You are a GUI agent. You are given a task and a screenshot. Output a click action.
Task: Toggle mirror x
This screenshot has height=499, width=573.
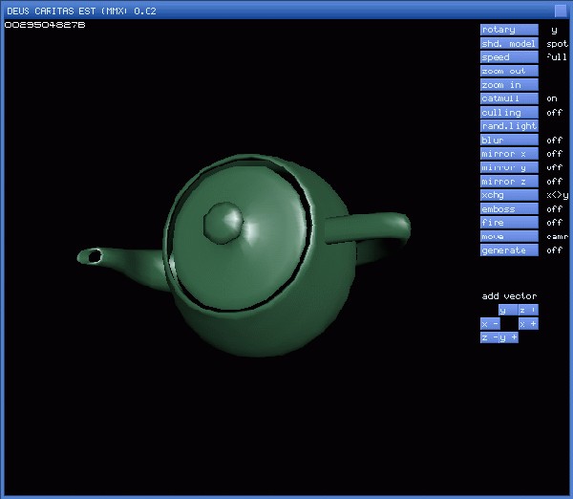pyautogui.click(x=509, y=154)
